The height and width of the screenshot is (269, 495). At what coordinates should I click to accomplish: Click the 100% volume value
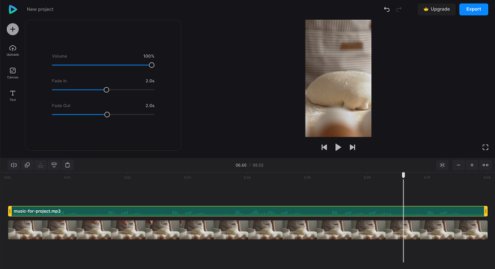pos(148,56)
